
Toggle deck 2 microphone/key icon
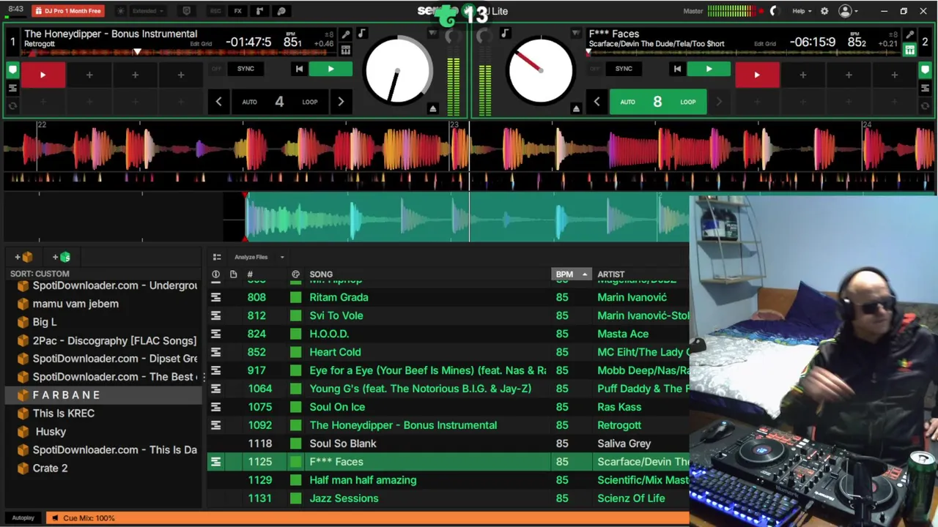tap(909, 34)
